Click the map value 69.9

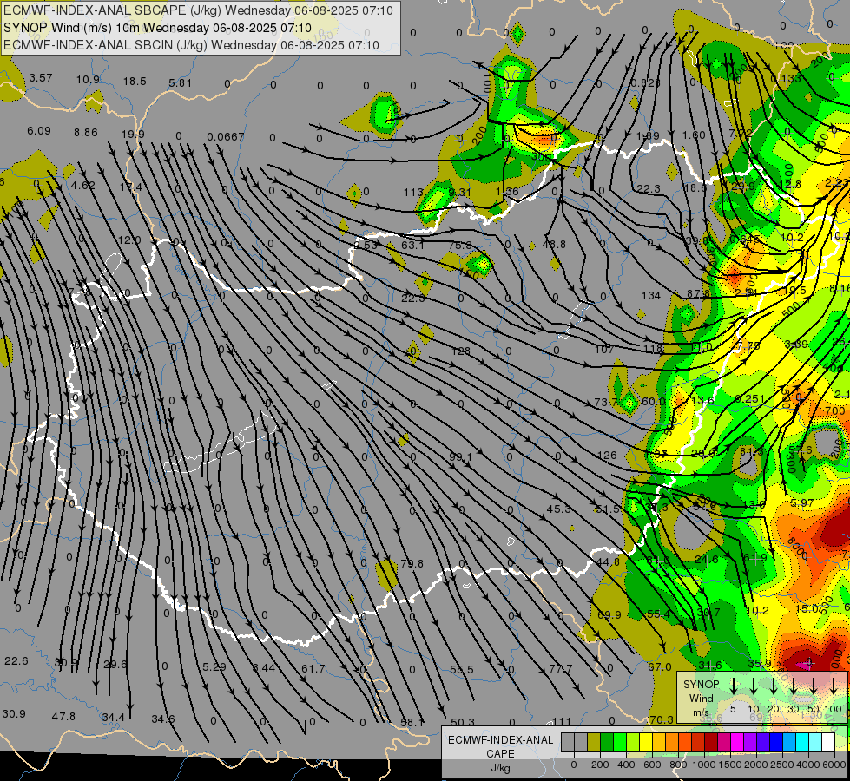pyautogui.click(x=609, y=615)
